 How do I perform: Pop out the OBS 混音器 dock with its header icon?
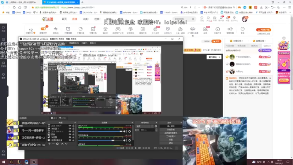[132, 122]
